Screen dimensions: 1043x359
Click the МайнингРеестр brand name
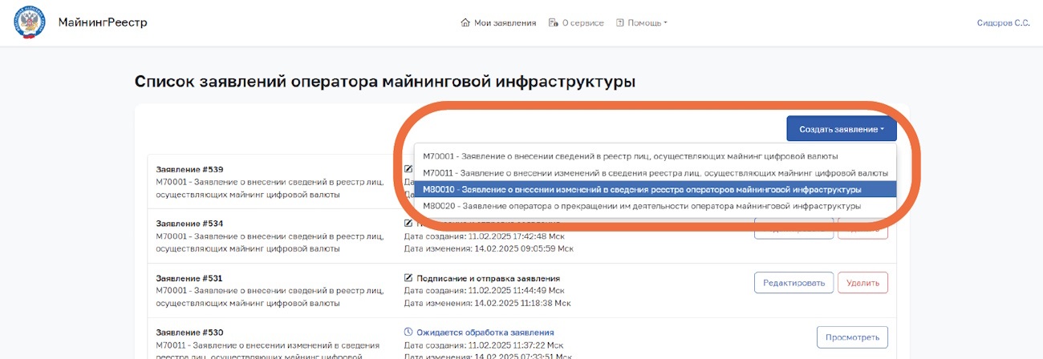[x=103, y=22]
